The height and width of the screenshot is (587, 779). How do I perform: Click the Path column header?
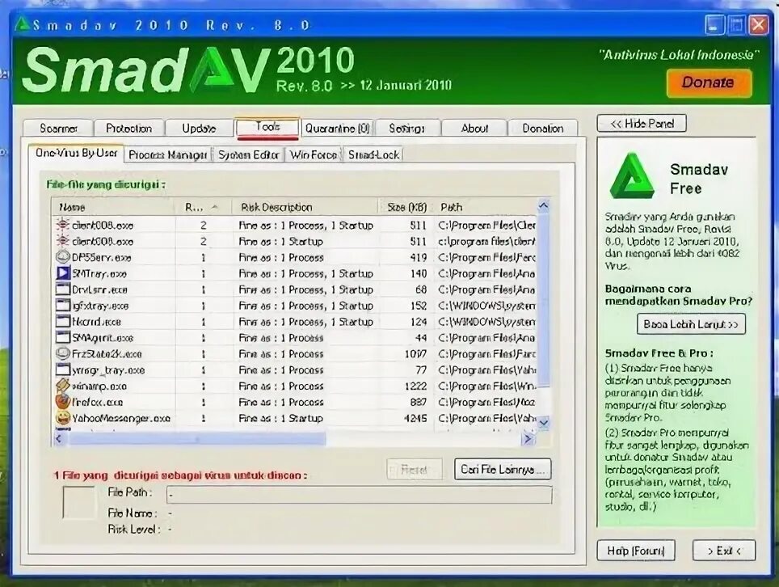pyautogui.click(x=486, y=207)
